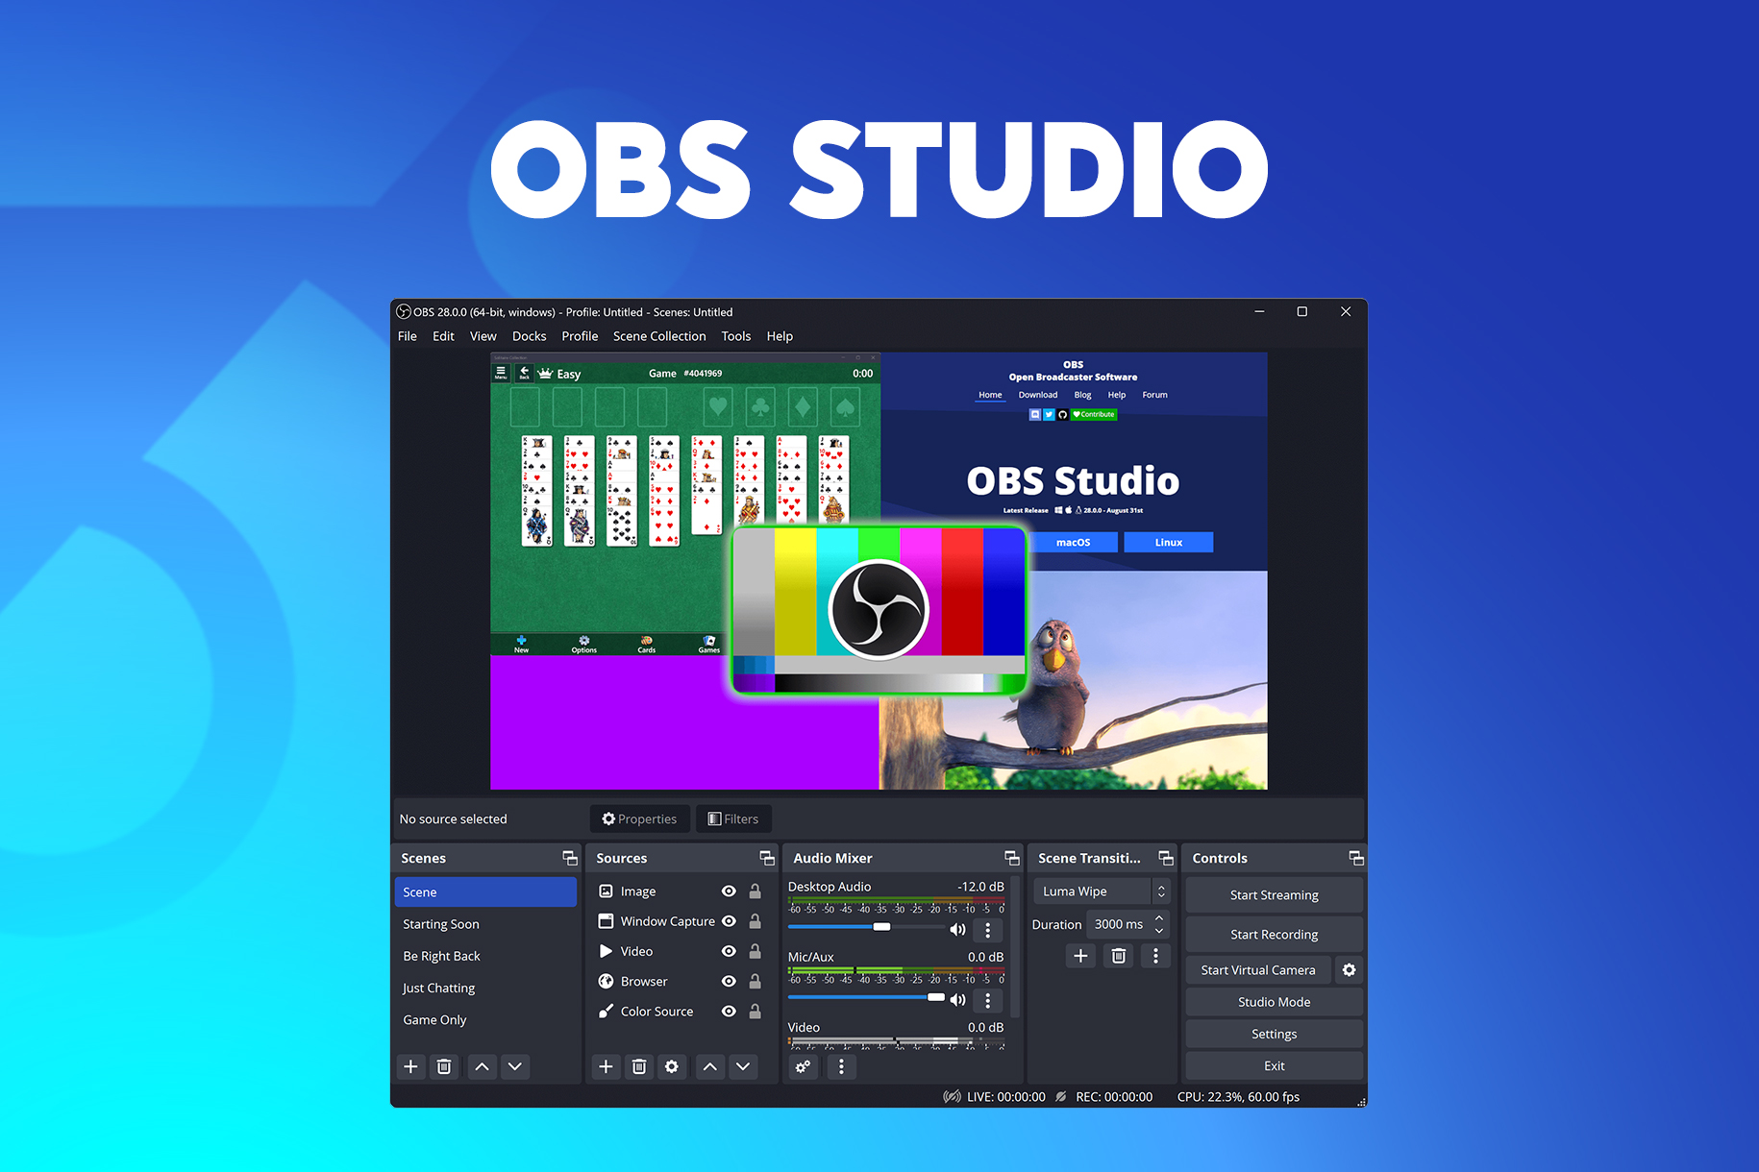Viewport: 1759px width, 1172px height.
Task: Move scene up in Scenes panel
Action: point(483,1066)
